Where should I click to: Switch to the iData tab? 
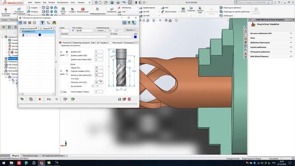pyautogui.click(x=93, y=43)
